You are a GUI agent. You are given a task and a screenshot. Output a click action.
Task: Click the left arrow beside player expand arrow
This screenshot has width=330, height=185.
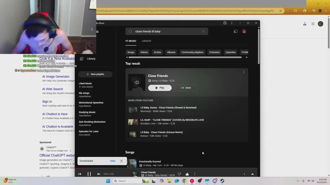[244, 174]
